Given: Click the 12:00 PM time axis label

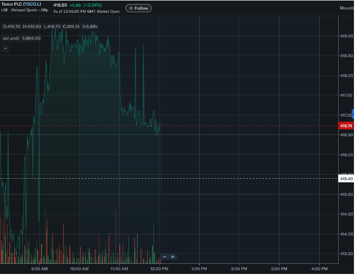Looking at the screenshot, I should (159, 268).
